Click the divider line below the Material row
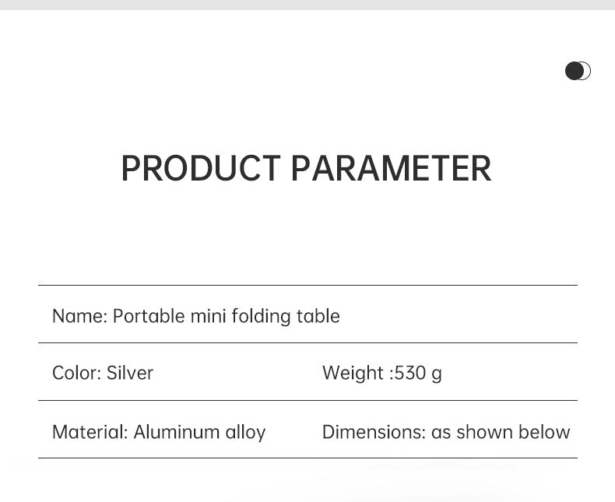 [307, 458]
